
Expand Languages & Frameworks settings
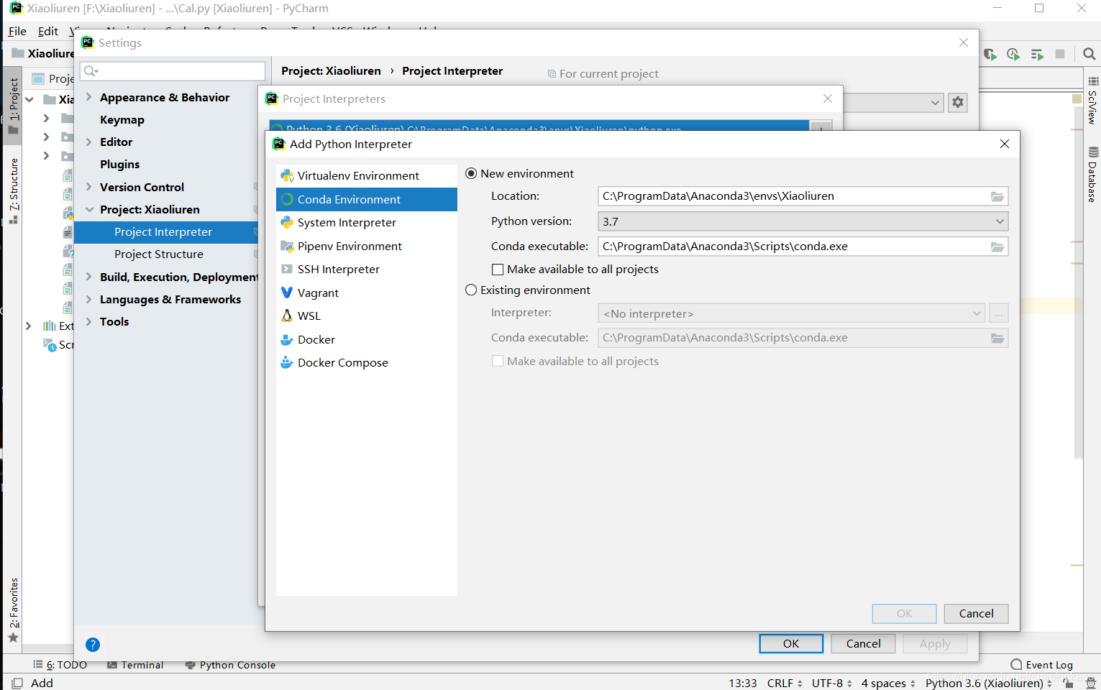(89, 299)
